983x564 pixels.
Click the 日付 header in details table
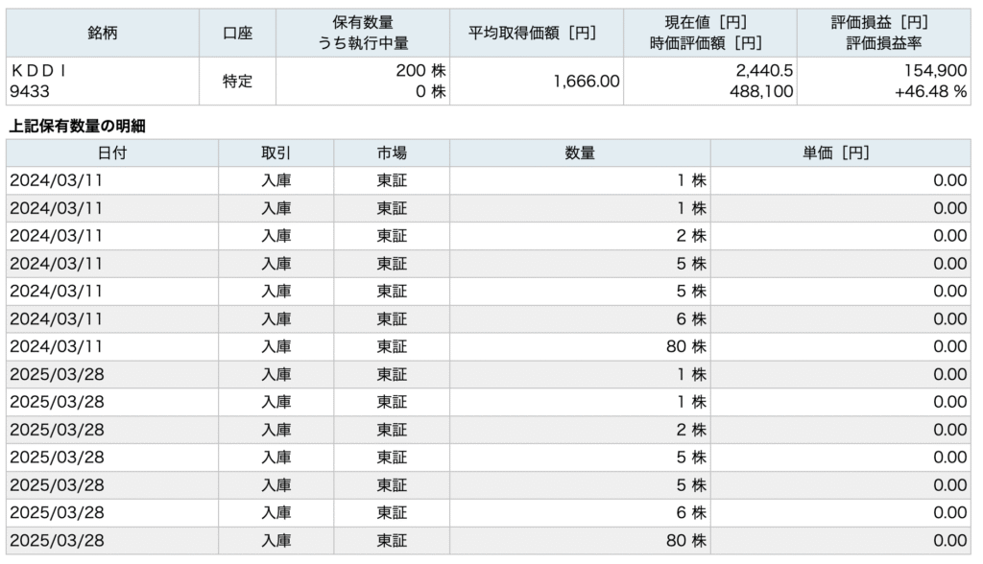click(x=112, y=153)
